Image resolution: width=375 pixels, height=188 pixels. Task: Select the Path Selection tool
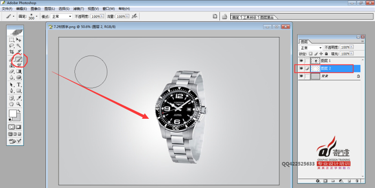11,85
